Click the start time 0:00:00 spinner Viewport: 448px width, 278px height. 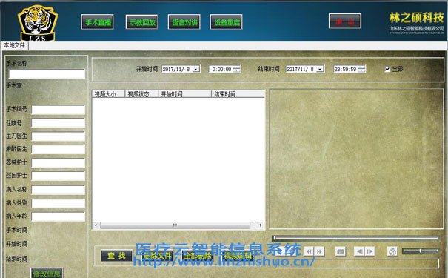236,69
